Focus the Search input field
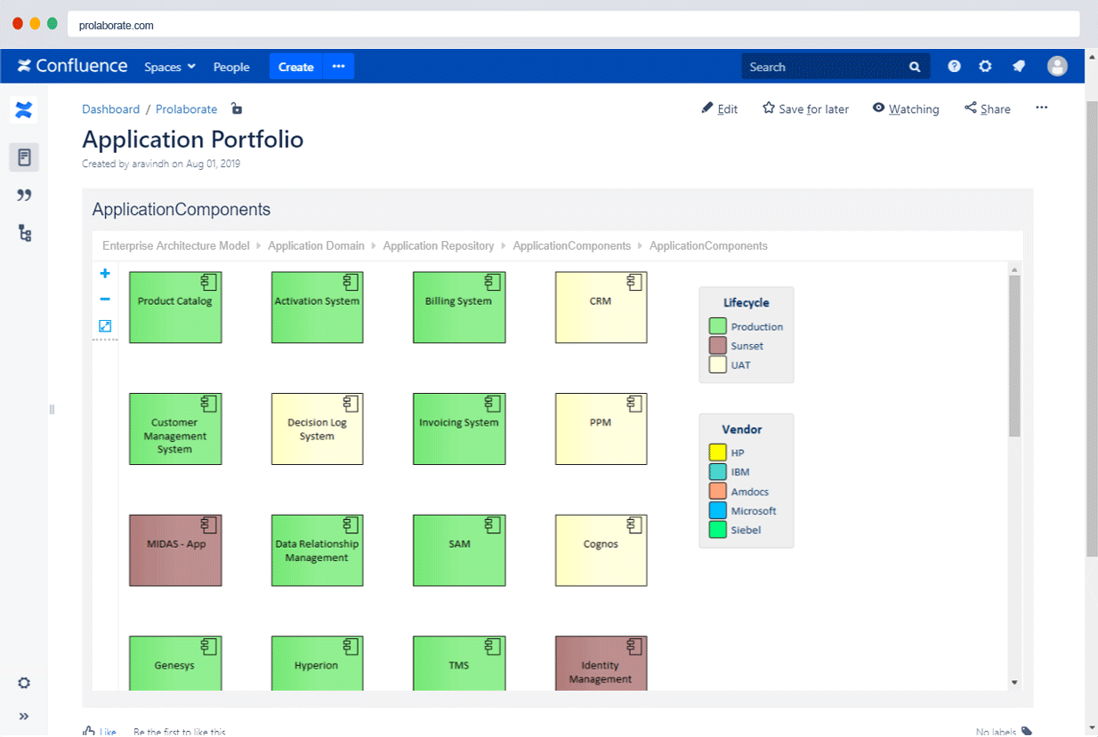The height and width of the screenshot is (737, 1098). coord(836,67)
